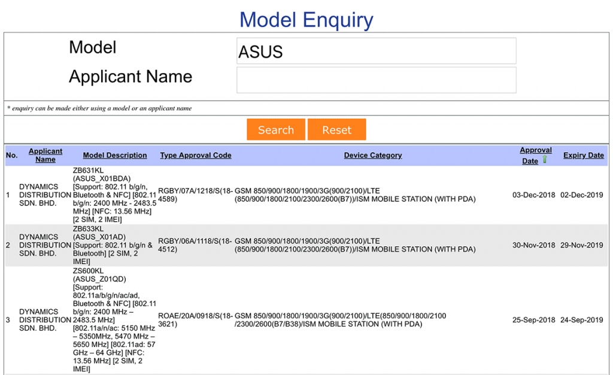613x375 pixels.
Task: Click the 03-Dec-2018 approval date cell
Action: pos(534,195)
